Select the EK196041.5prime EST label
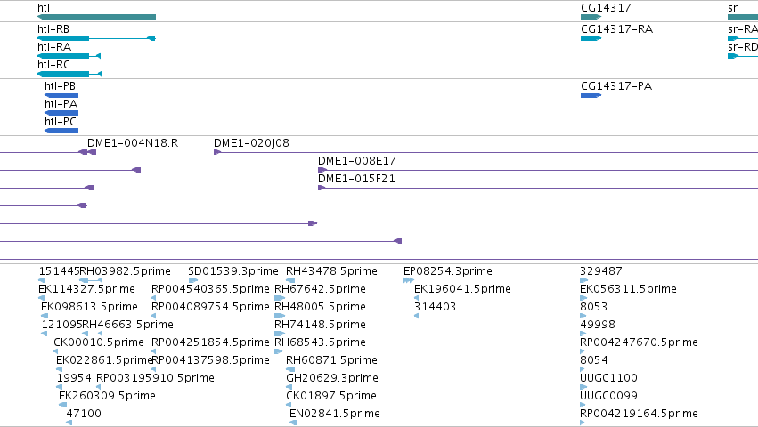This screenshot has width=758, height=427. pos(462,289)
